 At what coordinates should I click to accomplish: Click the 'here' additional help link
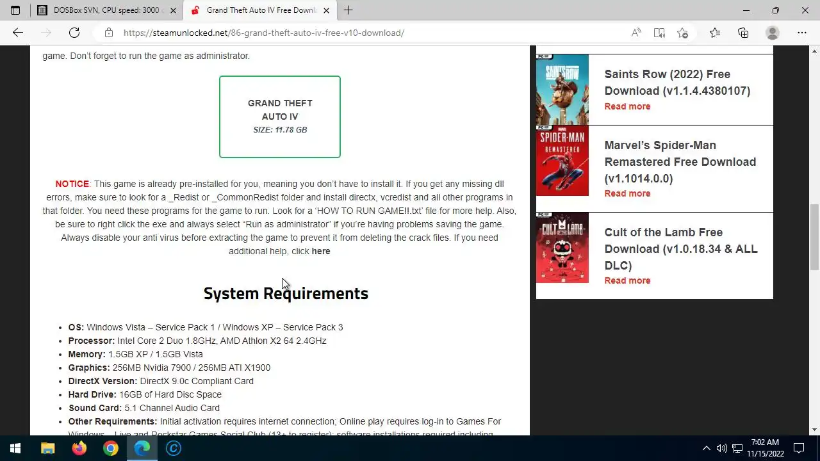tap(320, 251)
